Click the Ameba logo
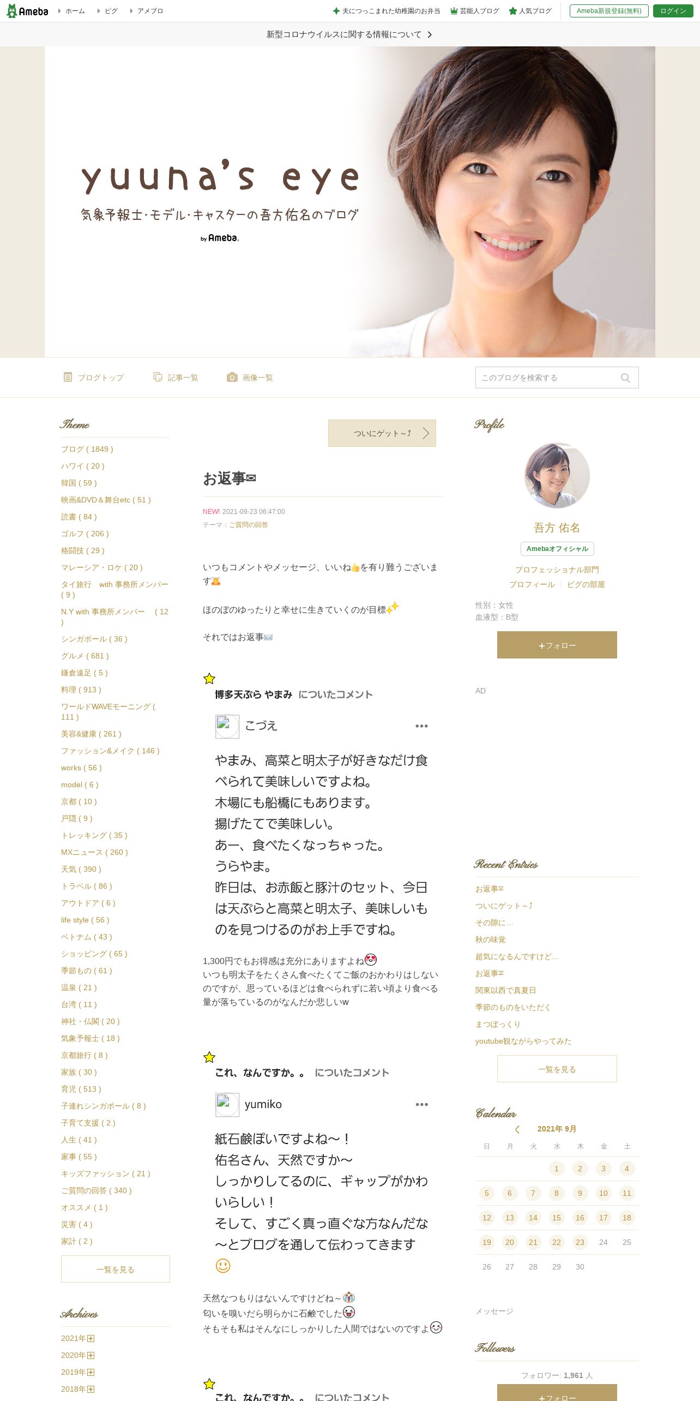The height and width of the screenshot is (1401, 700). pos(27,11)
